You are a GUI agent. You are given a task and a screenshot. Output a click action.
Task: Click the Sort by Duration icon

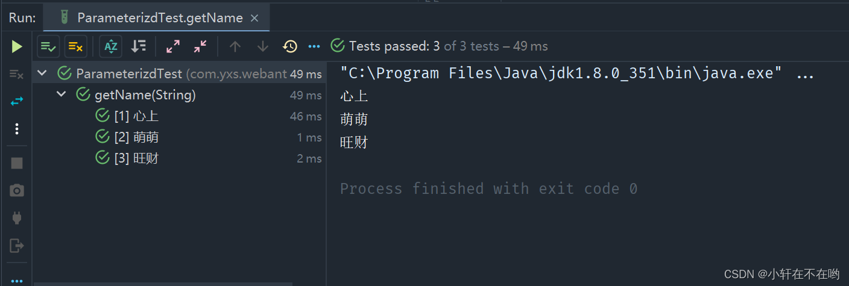pos(139,46)
